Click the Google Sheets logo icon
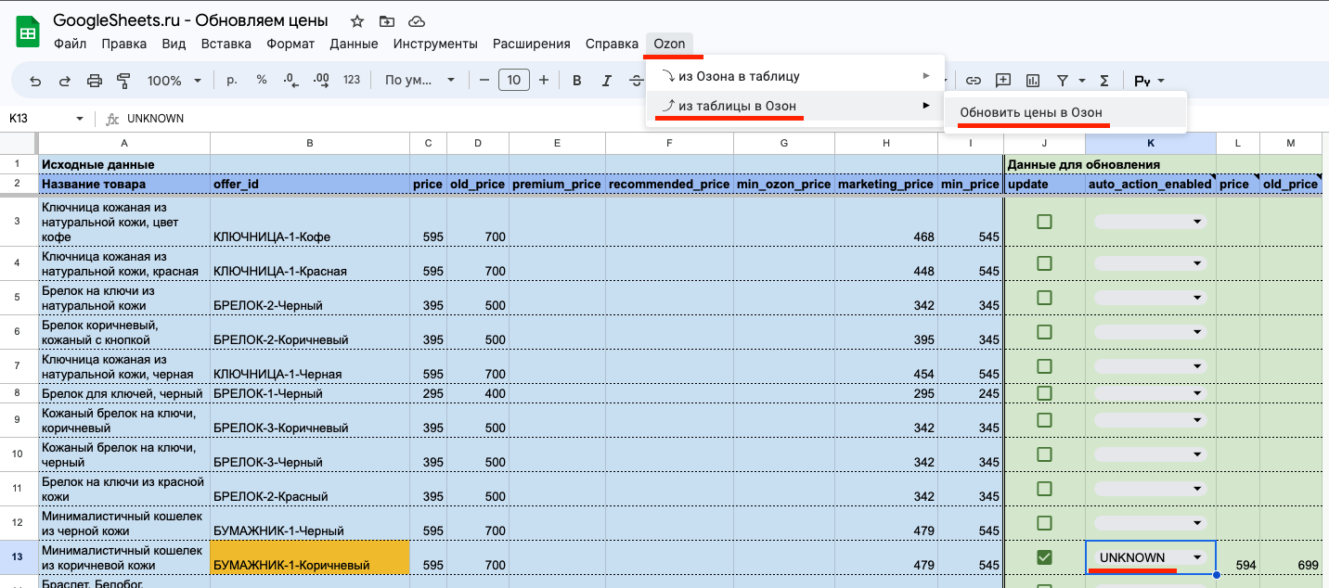This screenshot has width=1329, height=588. [x=27, y=32]
